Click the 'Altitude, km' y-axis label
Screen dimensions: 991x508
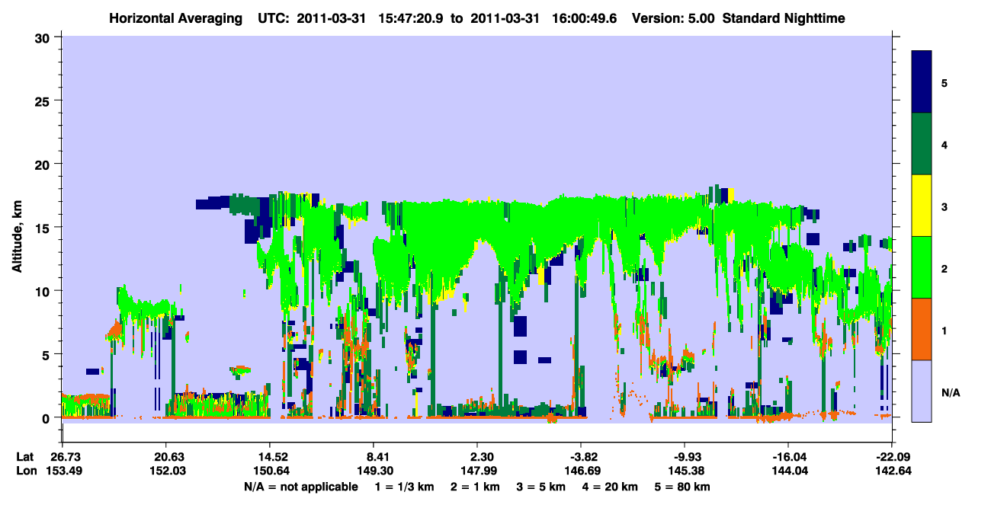point(18,227)
